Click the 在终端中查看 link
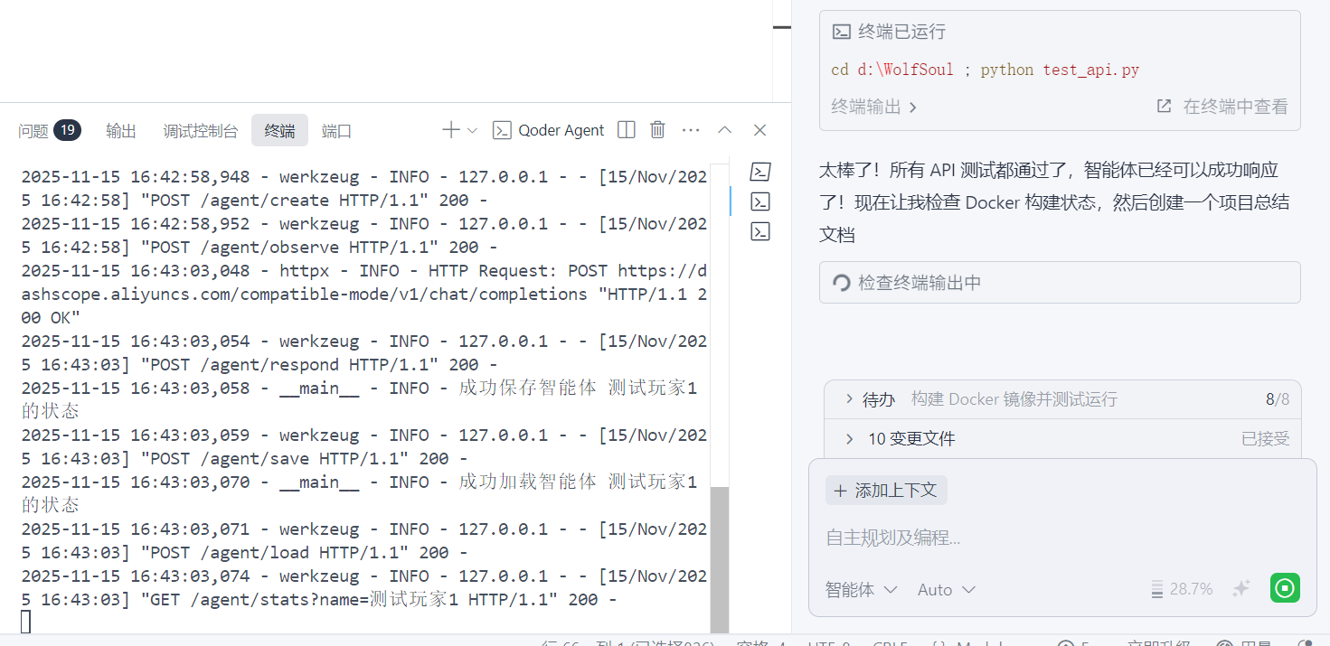The height and width of the screenshot is (646, 1330). tap(1222, 107)
